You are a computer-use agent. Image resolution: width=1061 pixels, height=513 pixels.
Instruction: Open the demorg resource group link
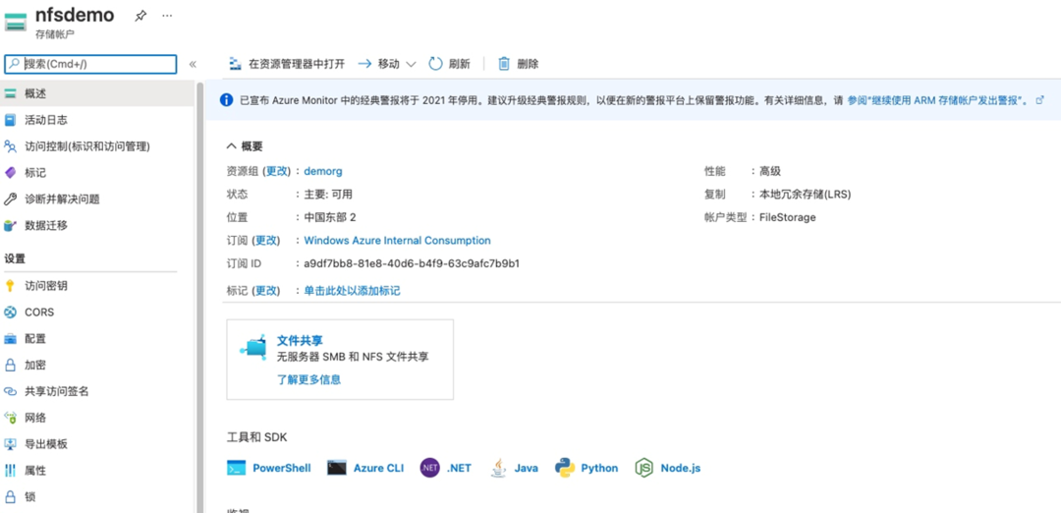point(323,171)
